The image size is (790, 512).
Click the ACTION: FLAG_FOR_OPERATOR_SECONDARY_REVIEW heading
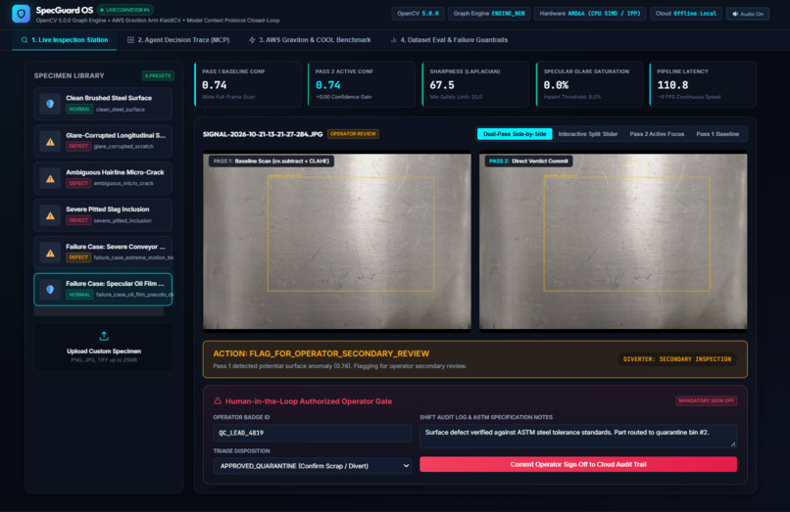321,353
